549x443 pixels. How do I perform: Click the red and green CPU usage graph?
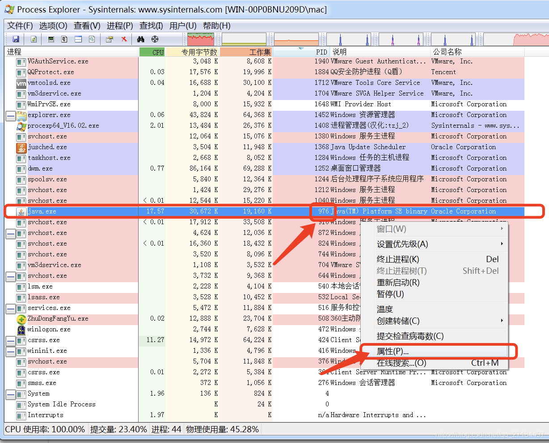click(201, 39)
